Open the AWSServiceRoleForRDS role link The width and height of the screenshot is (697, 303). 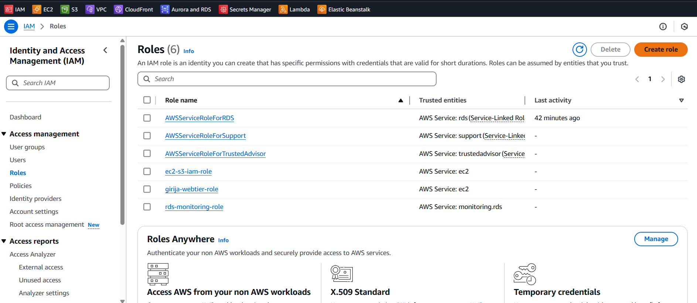tap(199, 118)
